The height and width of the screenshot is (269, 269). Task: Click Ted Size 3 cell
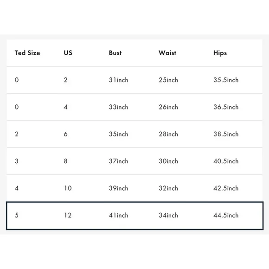pos(17,161)
